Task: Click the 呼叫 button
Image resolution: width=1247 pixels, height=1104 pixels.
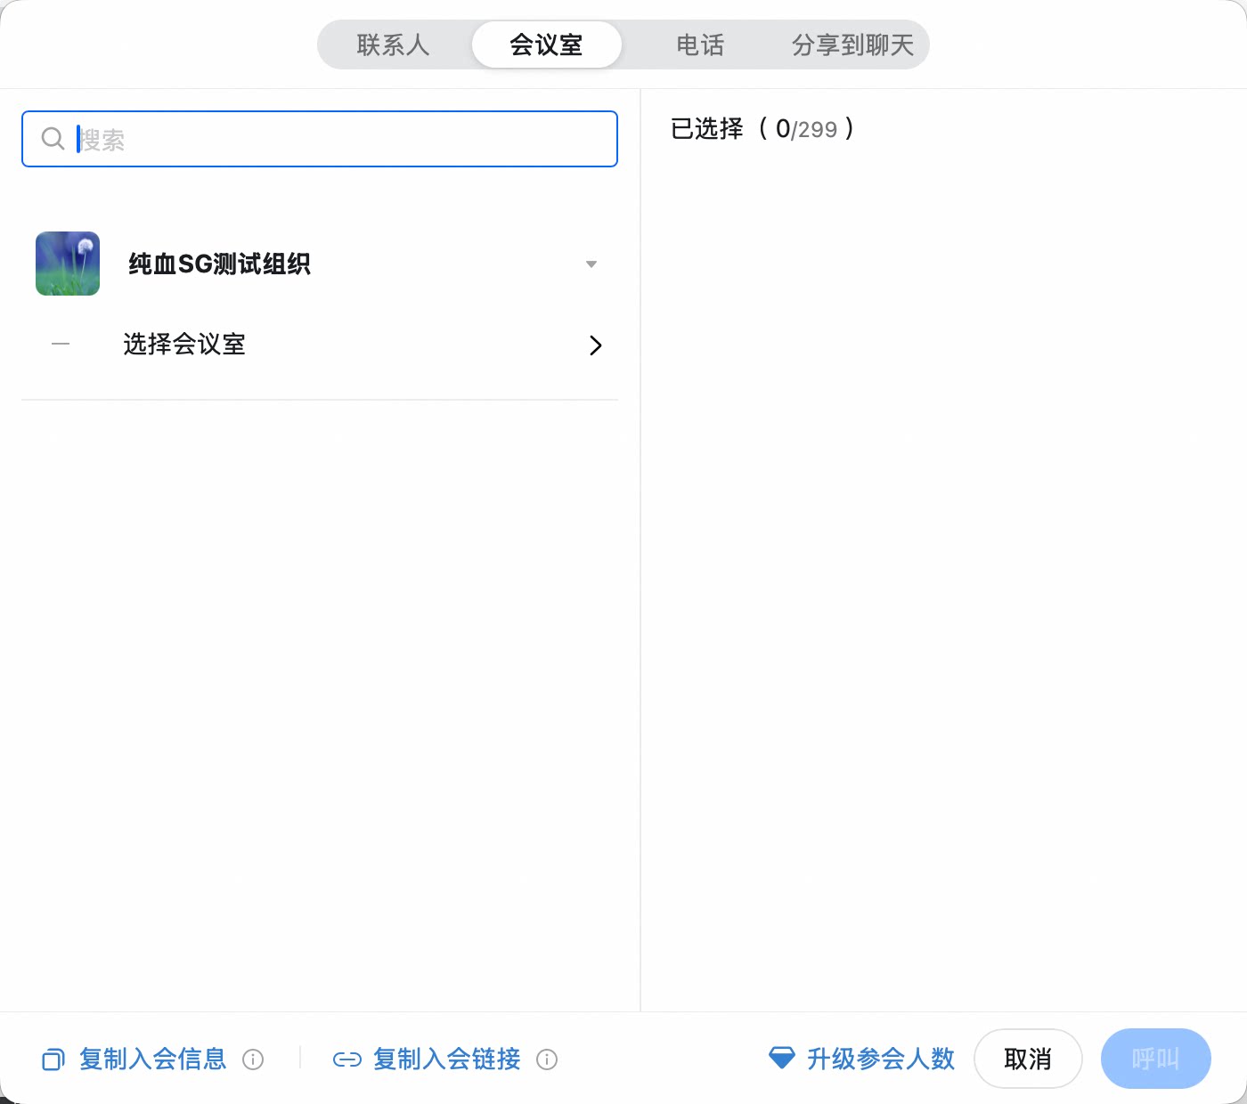Action: point(1156,1059)
